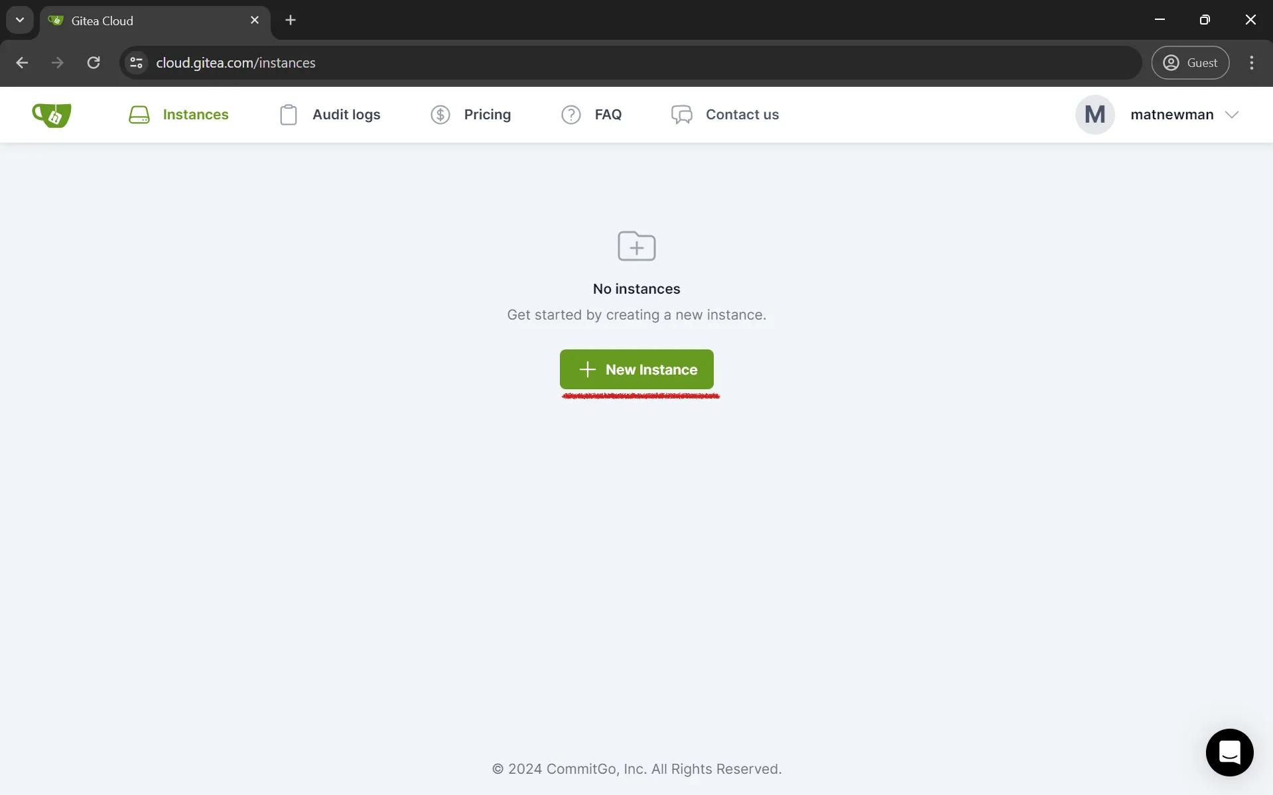Open the live chat widget bubble
This screenshot has height=795, width=1273.
pos(1229,753)
